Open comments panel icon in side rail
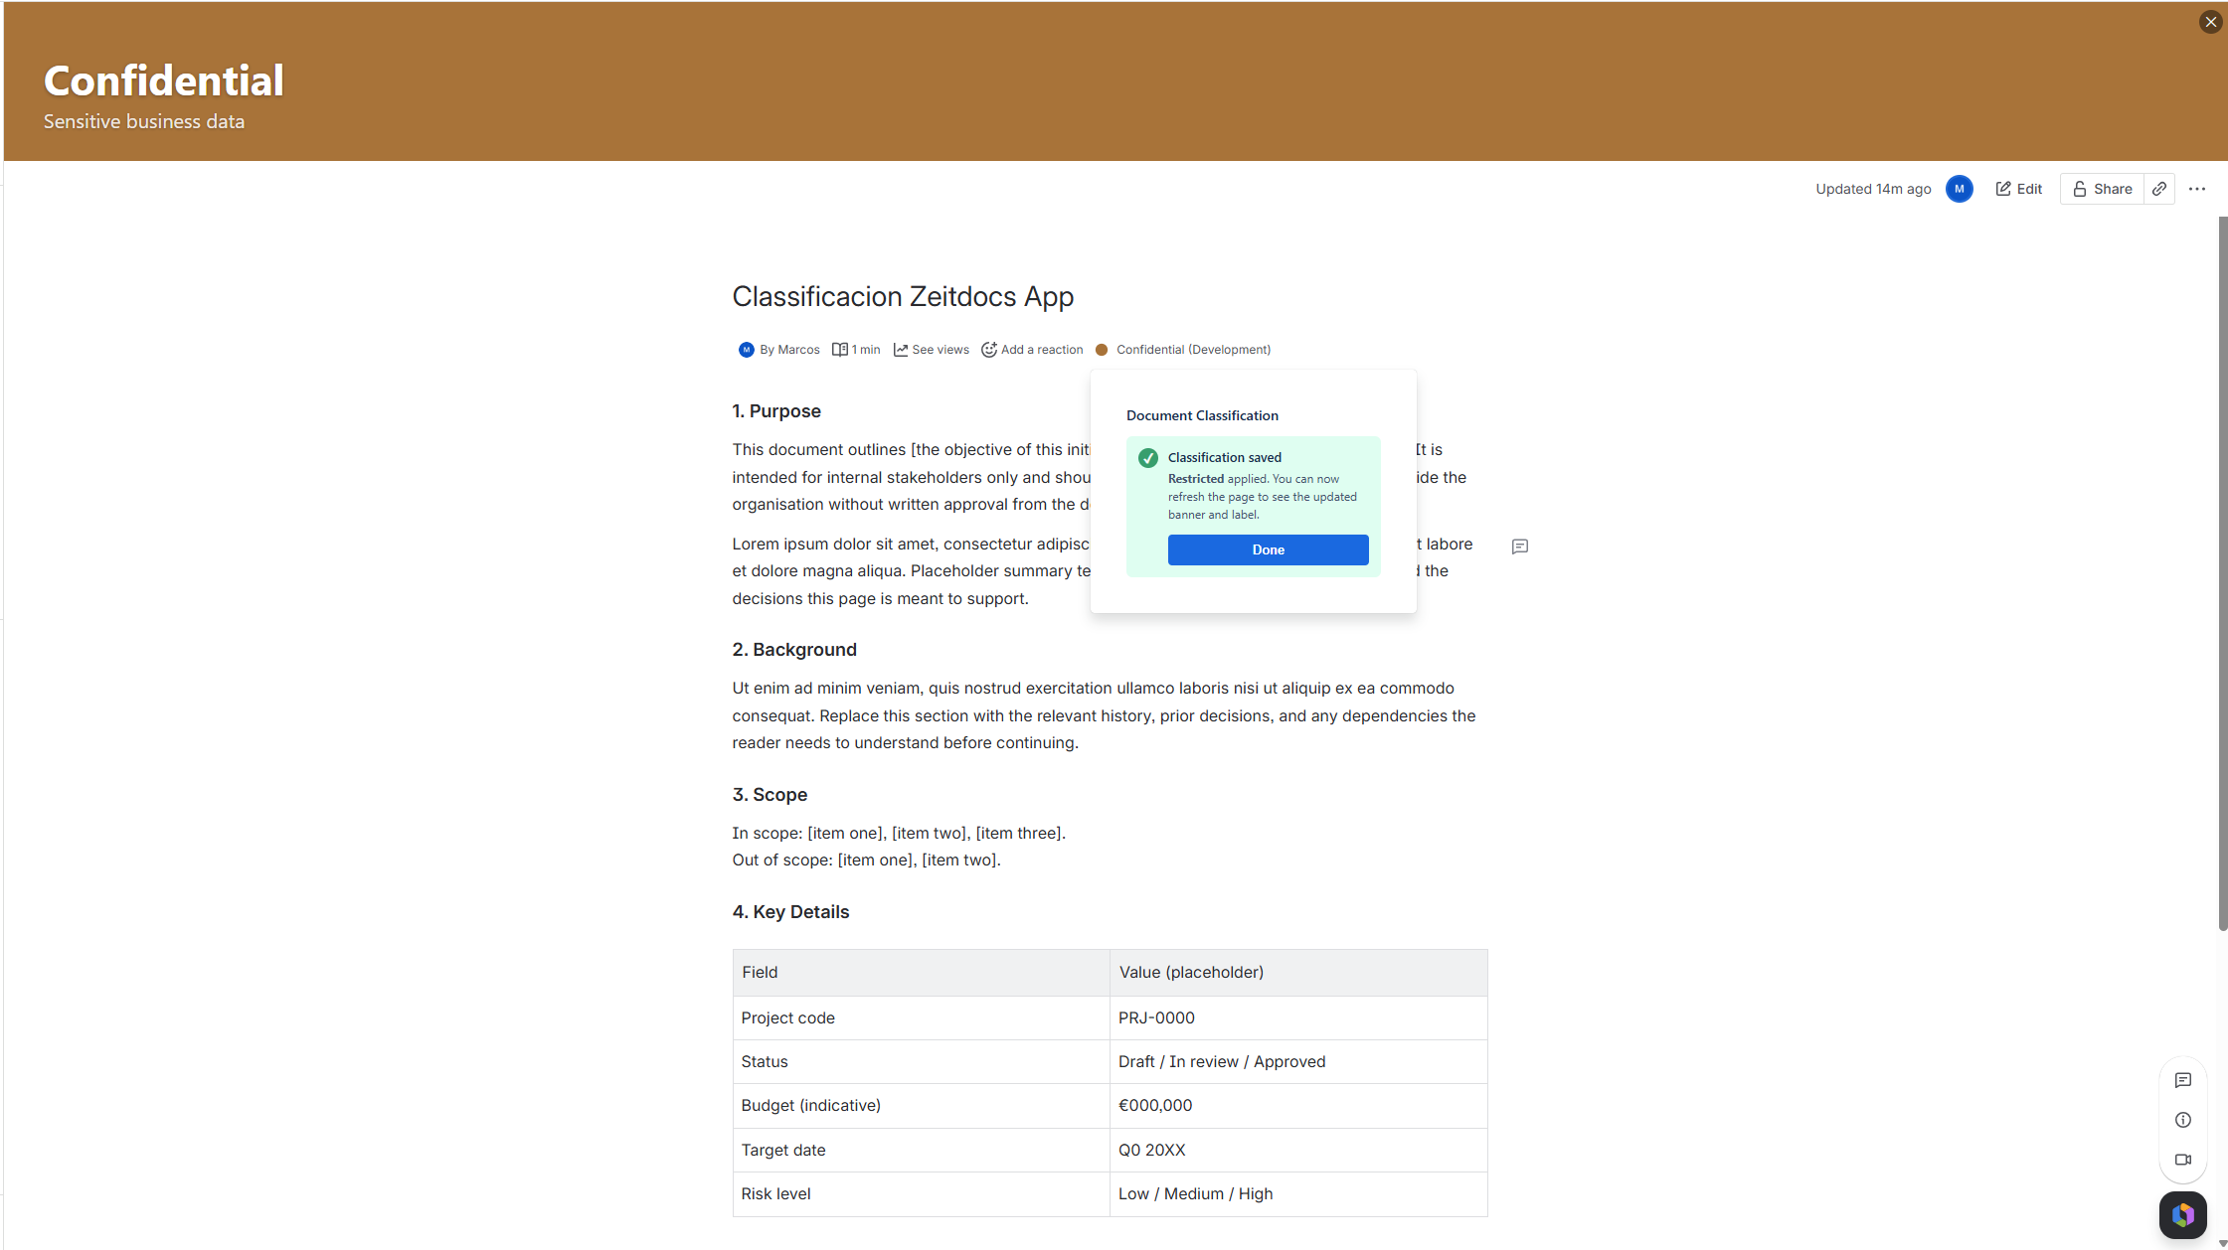The image size is (2228, 1250). pos(2182,1081)
